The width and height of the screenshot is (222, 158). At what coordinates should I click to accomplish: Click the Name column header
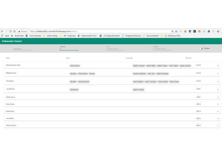(x=8, y=58)
